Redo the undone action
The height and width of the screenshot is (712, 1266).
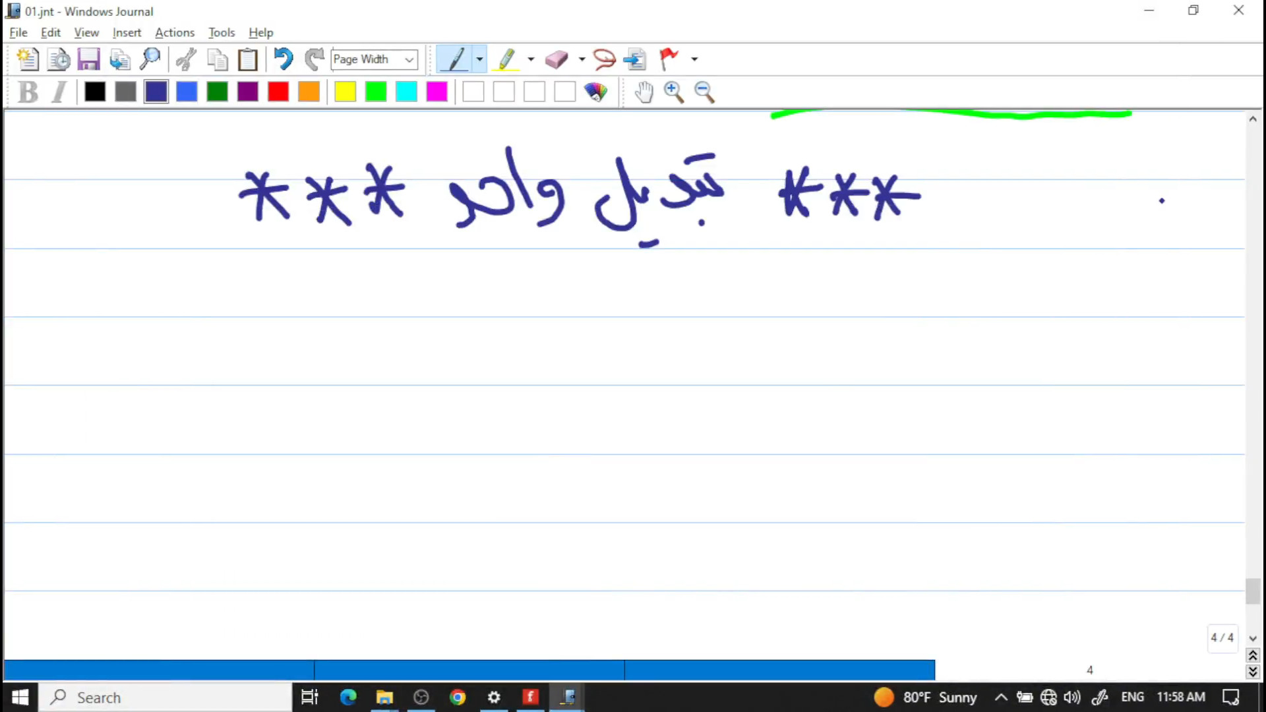(315, 59)
